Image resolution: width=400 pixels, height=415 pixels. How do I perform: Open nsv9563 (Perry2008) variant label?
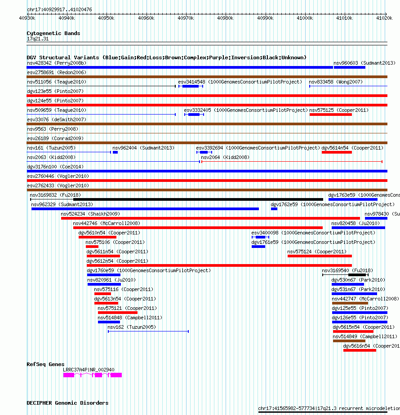53,129
